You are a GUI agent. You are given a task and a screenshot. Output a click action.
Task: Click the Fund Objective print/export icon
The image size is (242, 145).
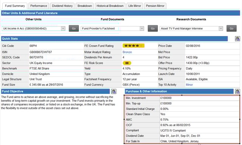(x=114, y=91)
